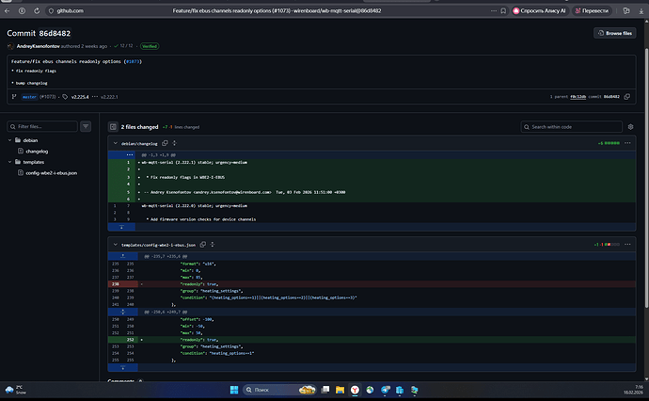Open the Browse files button
This screenshot has width=649, height=401.
[614, 33]
